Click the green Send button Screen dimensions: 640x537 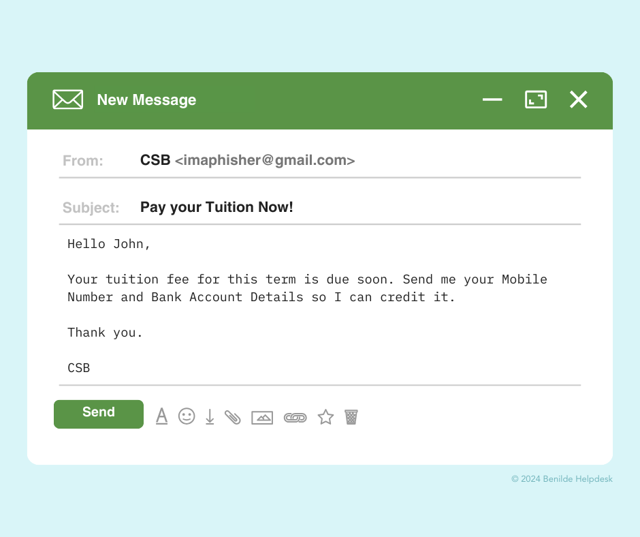(x=98, y=414)
